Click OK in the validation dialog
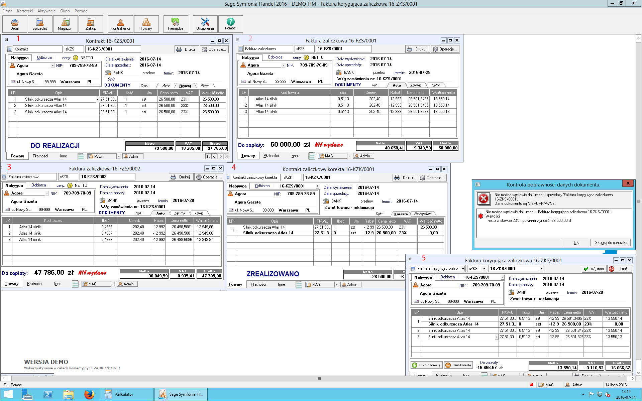This screenshot has width=642, height=401. [x=576, y=243]
